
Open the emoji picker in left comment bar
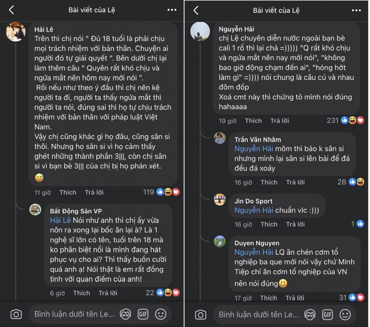161,314
